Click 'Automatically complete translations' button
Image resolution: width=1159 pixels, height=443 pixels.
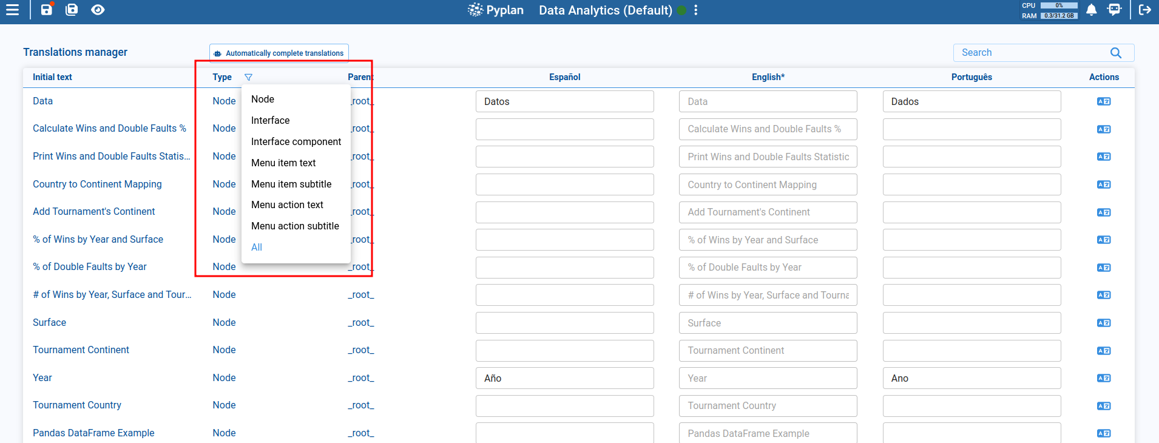pyautogui.click(x=279, y=53)
